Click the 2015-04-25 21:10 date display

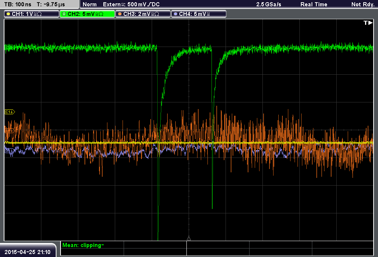coord(27,252)
